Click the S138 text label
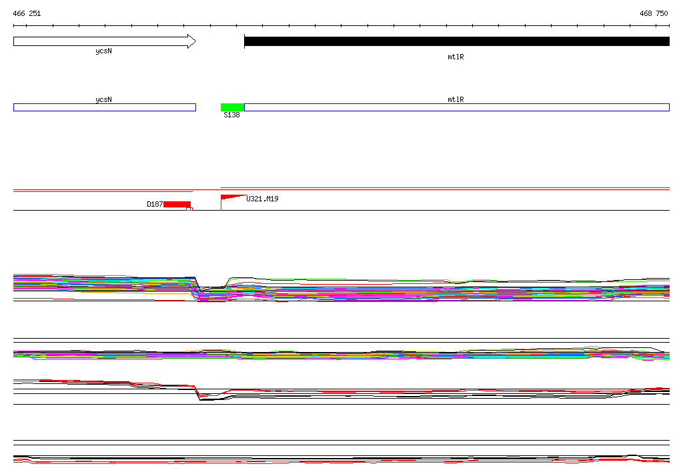 [231, 115]
